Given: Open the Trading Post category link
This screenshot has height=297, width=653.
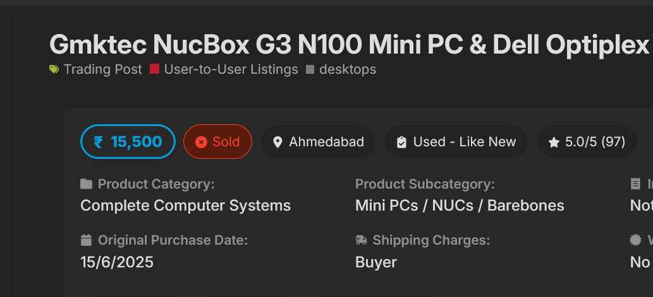Looking at the screenshot, I should (103, 69).
